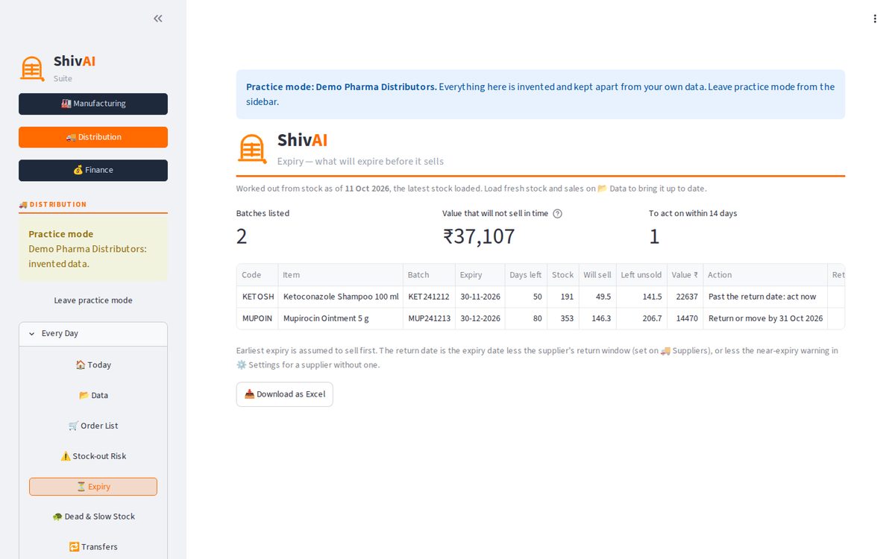Go to the Transfers page
The height and width of the screenshot is (559, 895).
pos(93,547)
